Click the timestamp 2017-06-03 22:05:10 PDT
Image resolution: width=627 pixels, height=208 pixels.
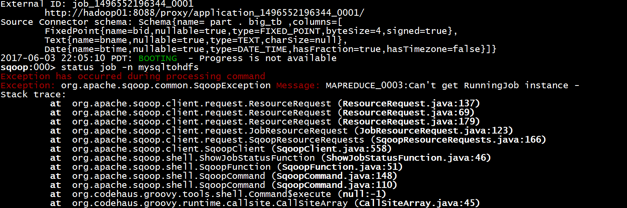tap(67, 58)
